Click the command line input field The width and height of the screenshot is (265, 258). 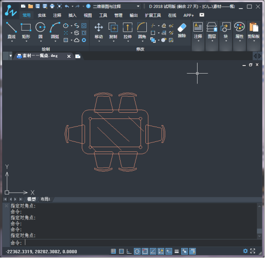[135, 243]
